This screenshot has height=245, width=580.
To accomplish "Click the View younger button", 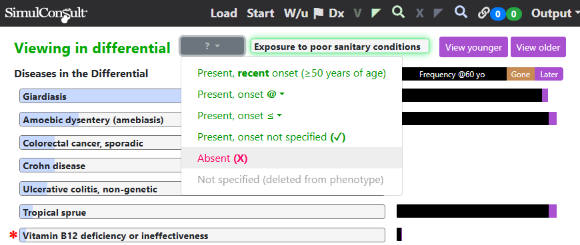I will tap(473, 47).
